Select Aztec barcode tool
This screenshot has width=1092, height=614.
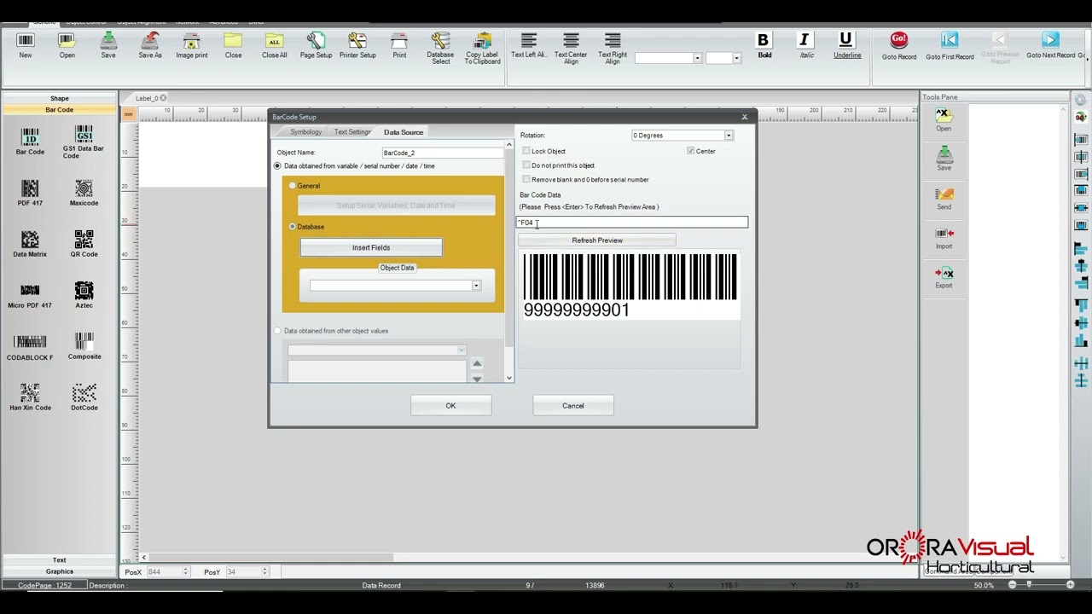(x=84, y=295)
